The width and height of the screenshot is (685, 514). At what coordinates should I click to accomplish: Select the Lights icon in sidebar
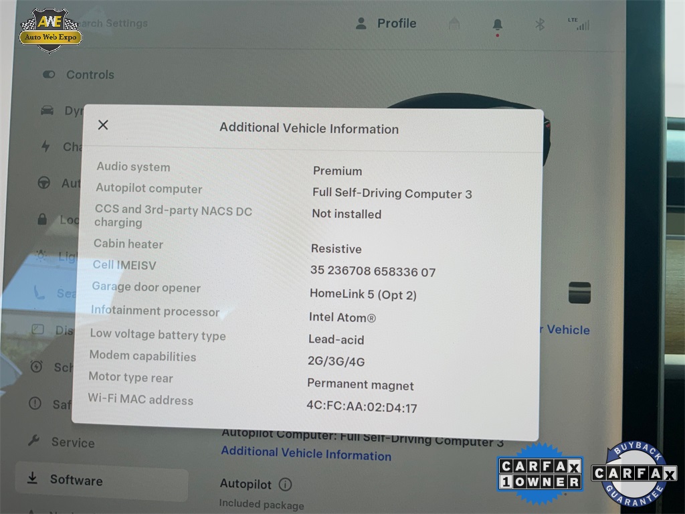click(41, 256)
